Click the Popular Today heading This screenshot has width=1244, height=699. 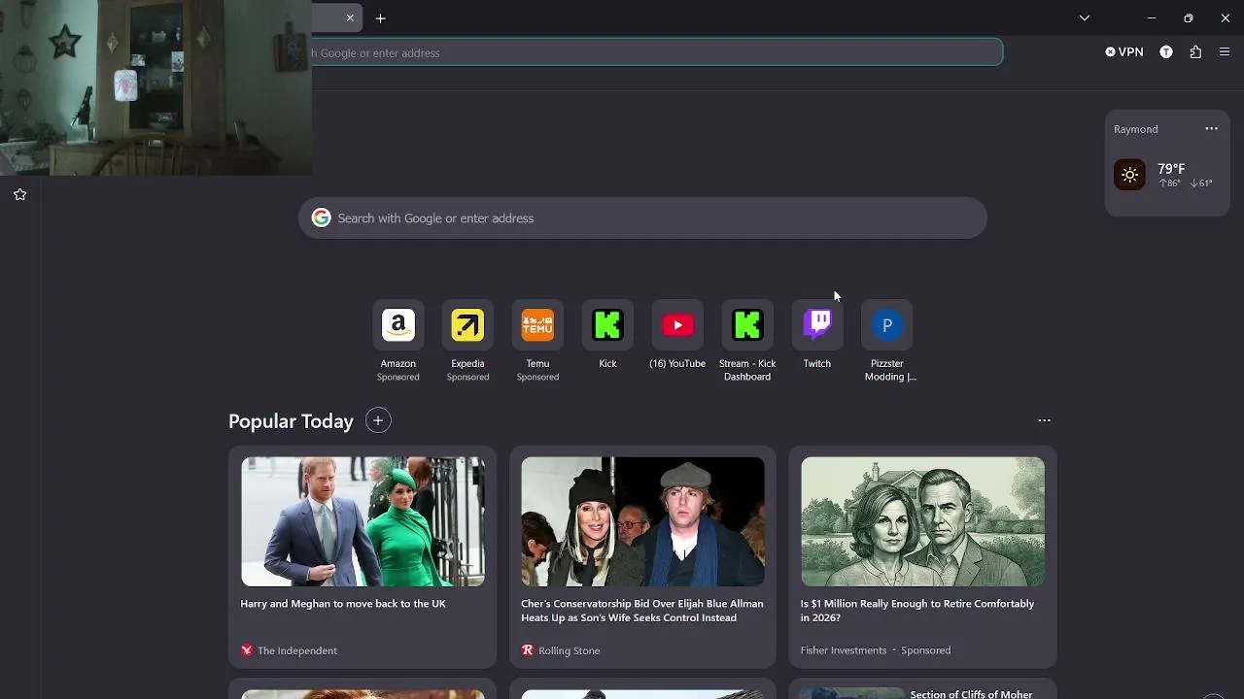291,421
